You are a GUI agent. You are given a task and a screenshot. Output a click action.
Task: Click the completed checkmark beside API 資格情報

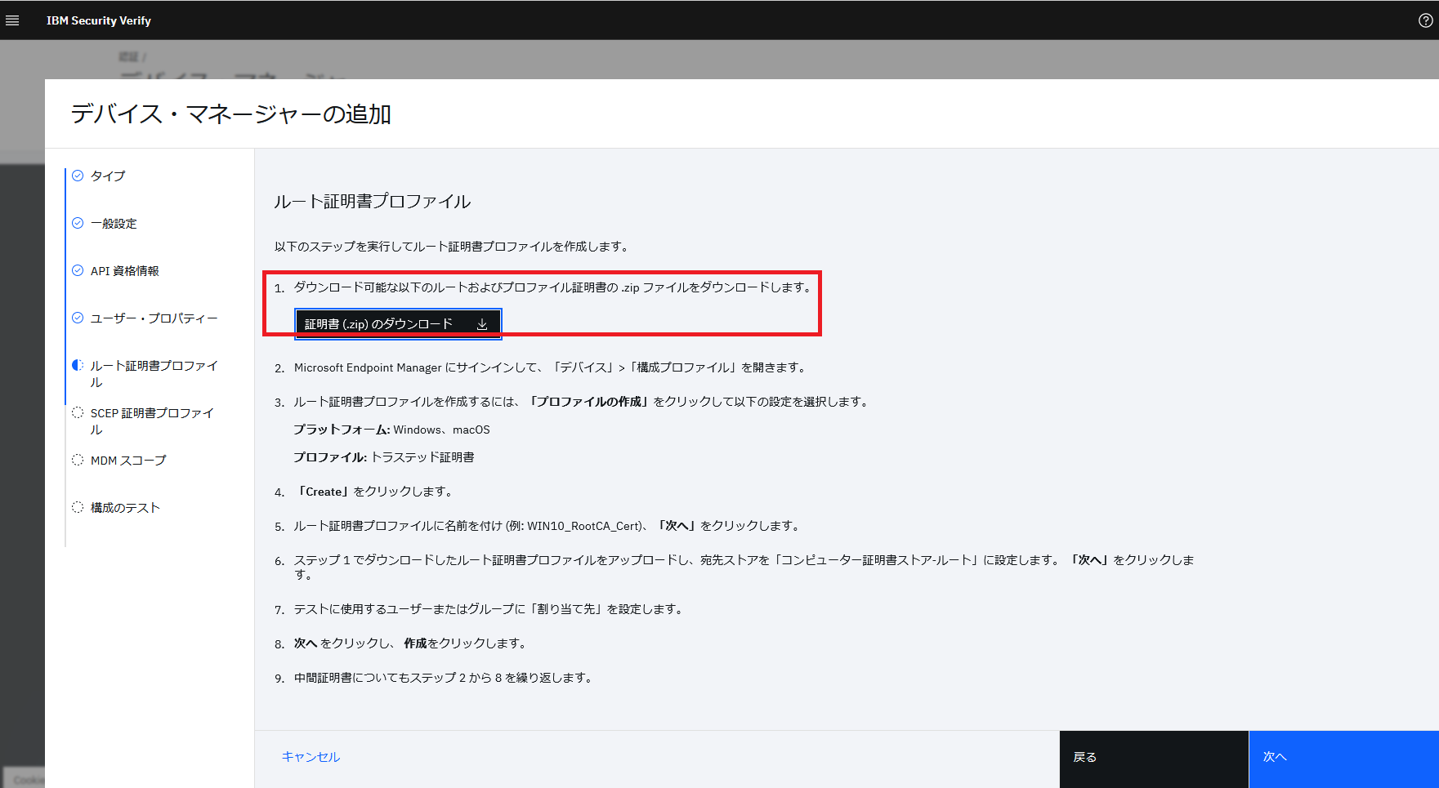(x=78, y=270)
